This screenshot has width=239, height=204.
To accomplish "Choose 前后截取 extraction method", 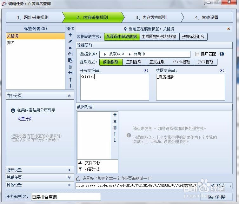I will [111, 62].
